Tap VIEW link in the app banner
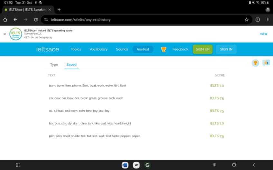Image resolution: width=273 pixels, height=170 pixels. tap(263, 34)
